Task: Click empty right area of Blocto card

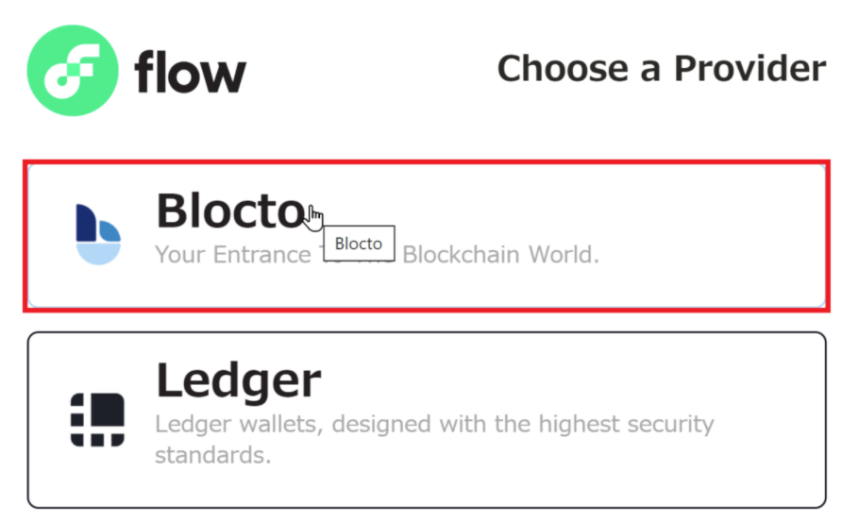Action: 717,234
